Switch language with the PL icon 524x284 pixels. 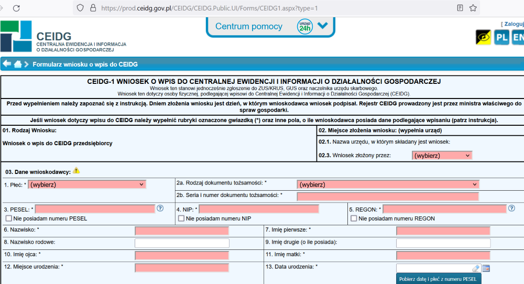tap(501, 37)
